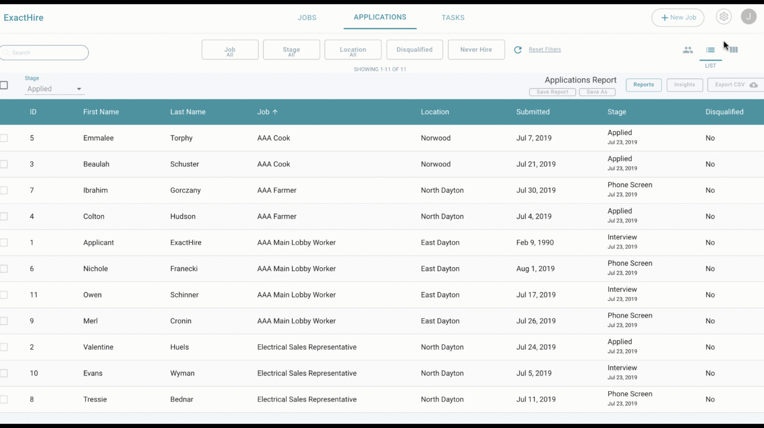Click the ExactHire logo

point(23,17)
